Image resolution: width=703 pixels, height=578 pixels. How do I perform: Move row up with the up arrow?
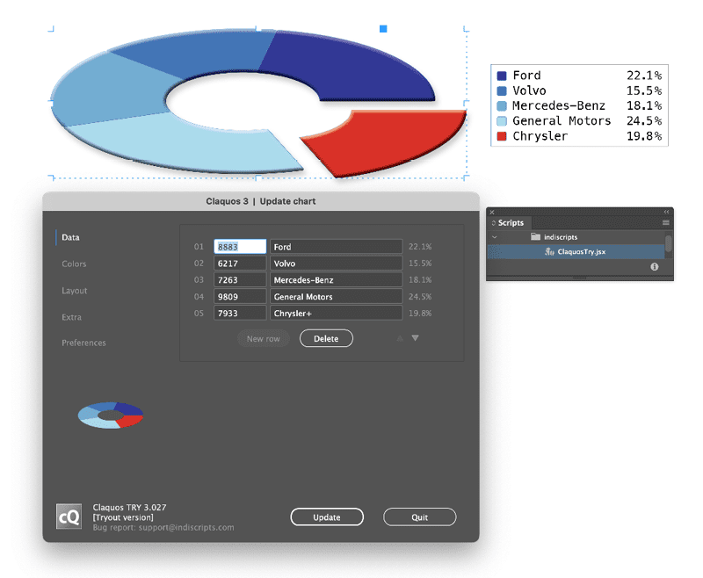[x=400, y=338]
